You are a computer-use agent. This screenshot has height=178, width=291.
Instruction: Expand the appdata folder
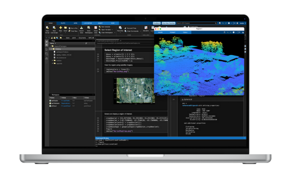52,63
